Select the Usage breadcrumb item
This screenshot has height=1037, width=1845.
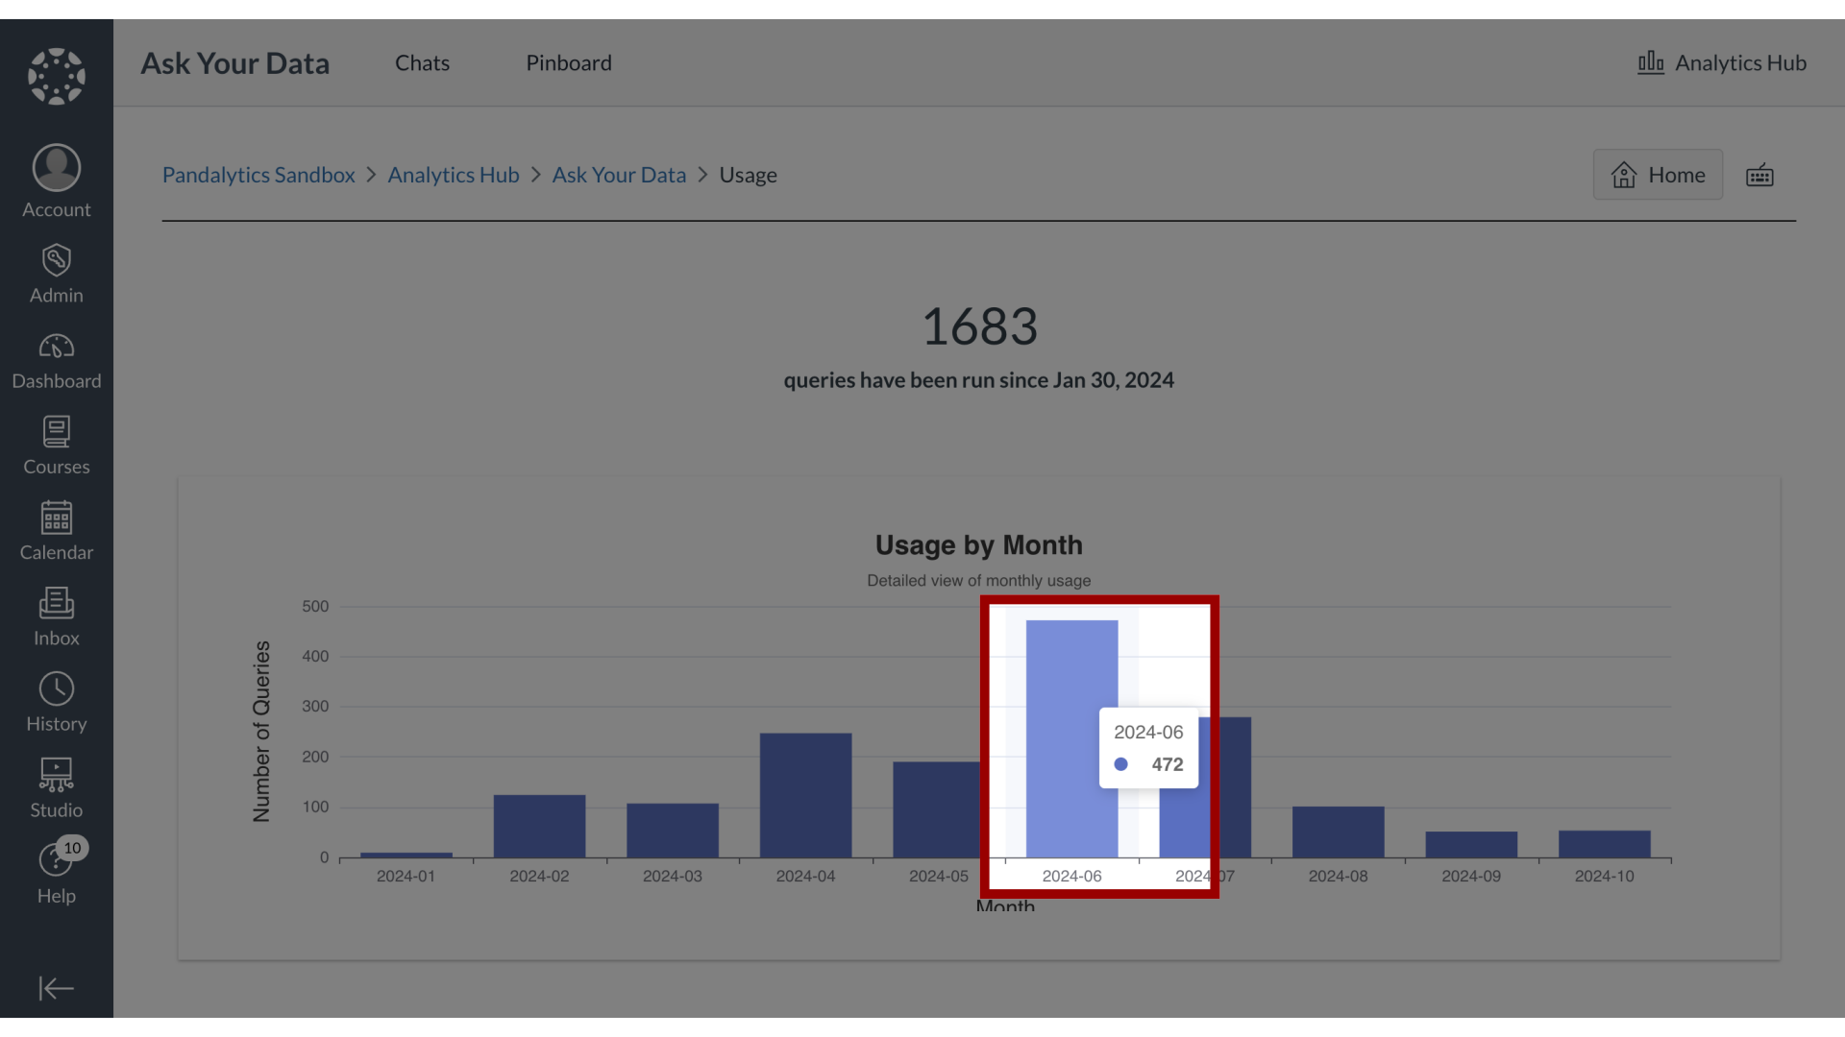click(x=748, y=175)
